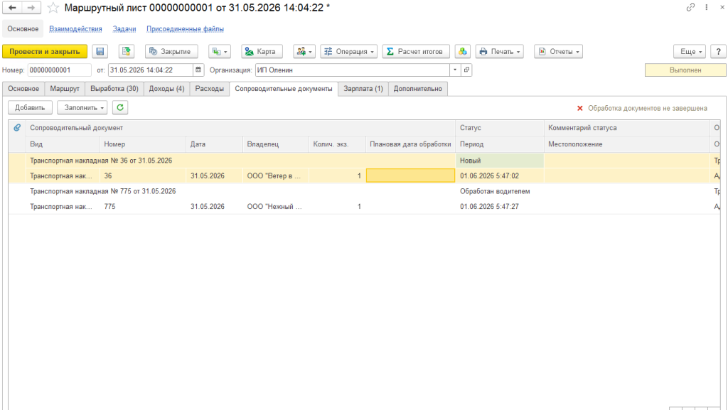The image size is (728, 410).
Task: Open the Взаимодействия link
Action: pos(75,28)
